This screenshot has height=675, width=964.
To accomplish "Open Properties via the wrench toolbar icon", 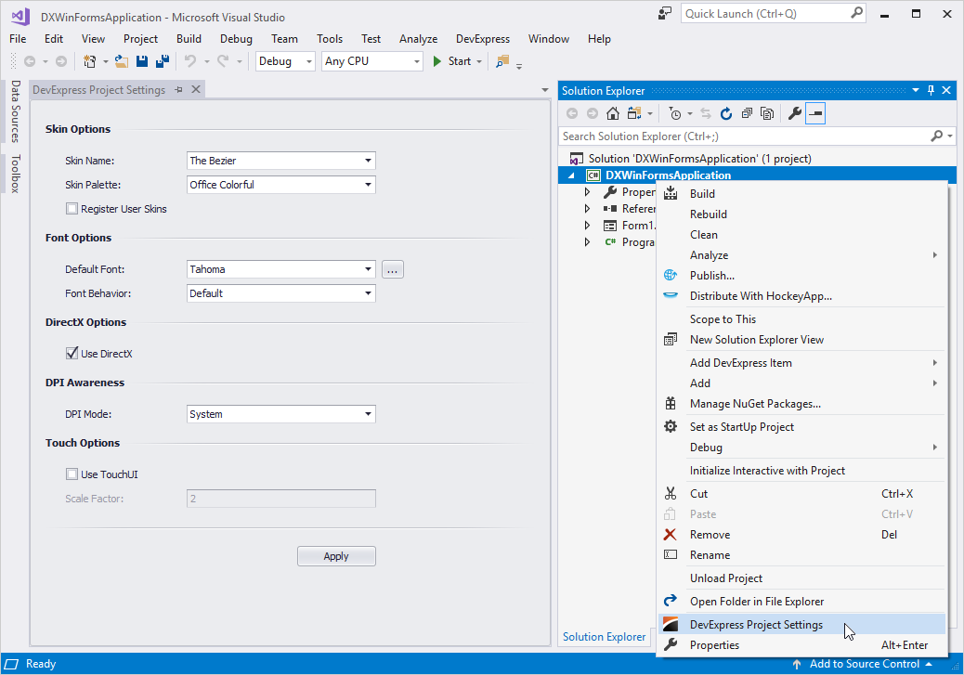I will click(x=795, y=113).
